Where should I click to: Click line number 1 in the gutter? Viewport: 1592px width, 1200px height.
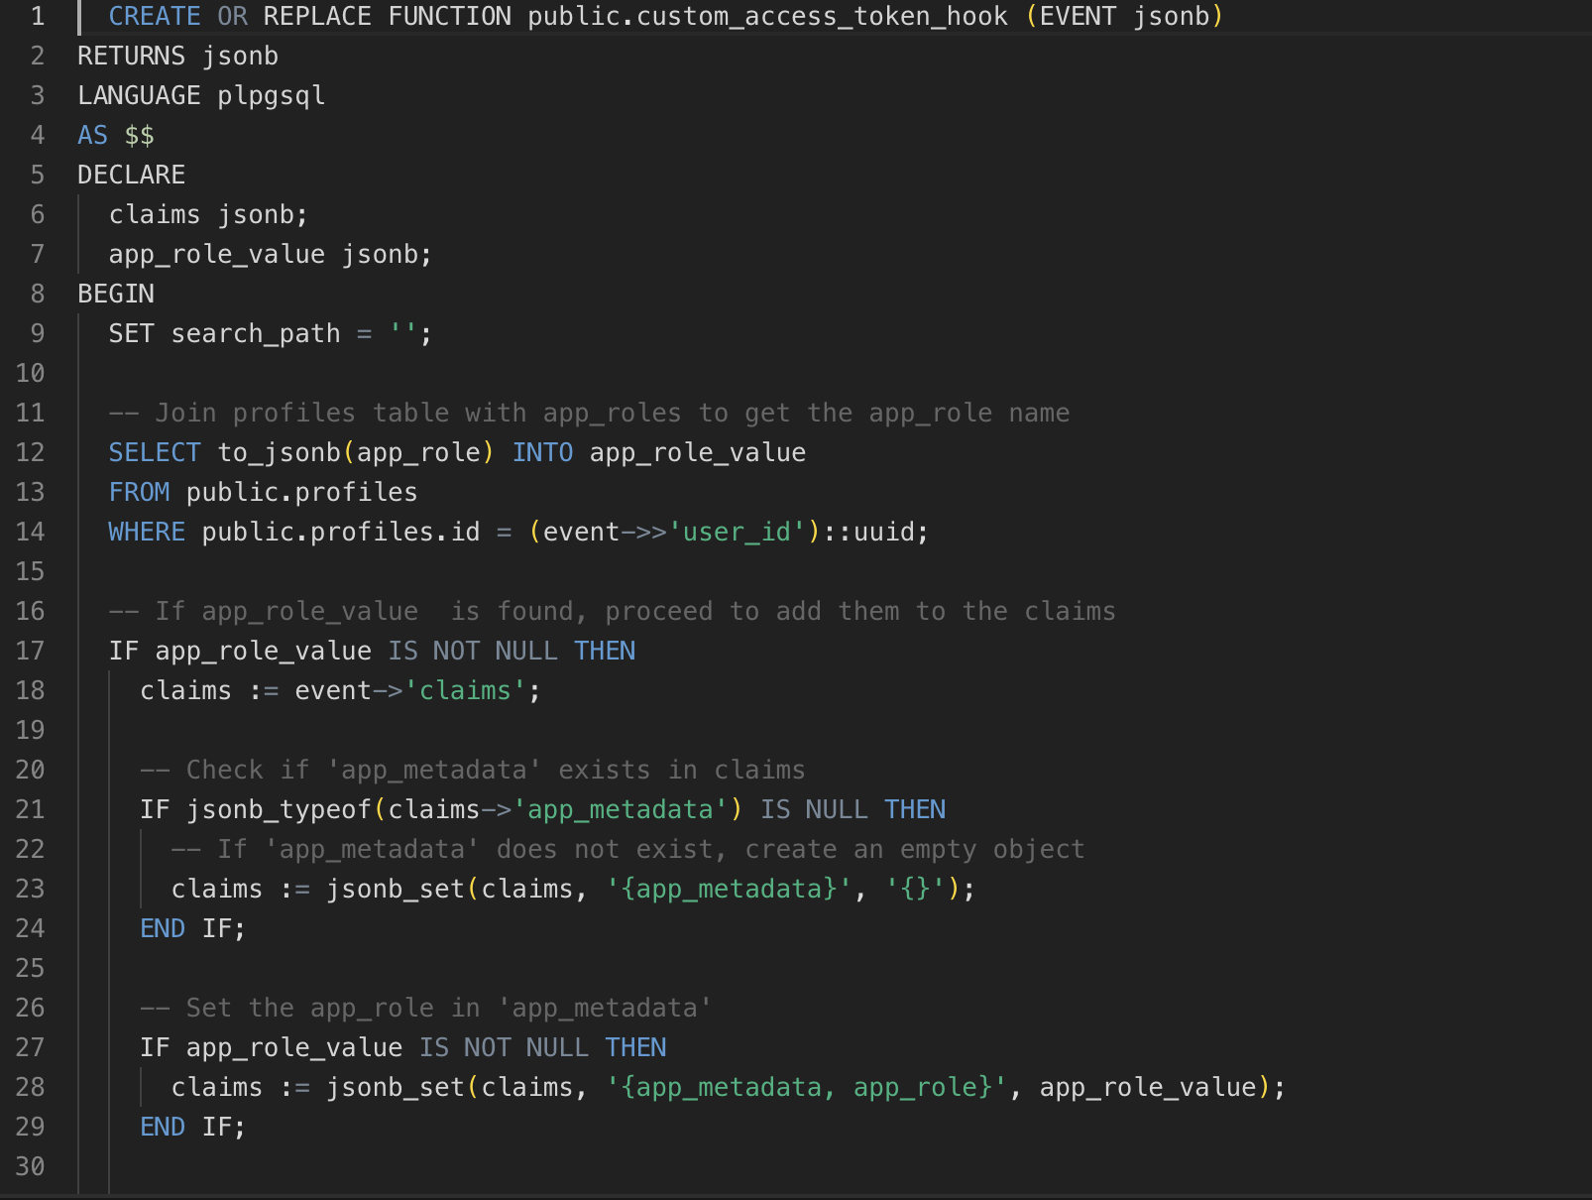[x=38, y=16]
